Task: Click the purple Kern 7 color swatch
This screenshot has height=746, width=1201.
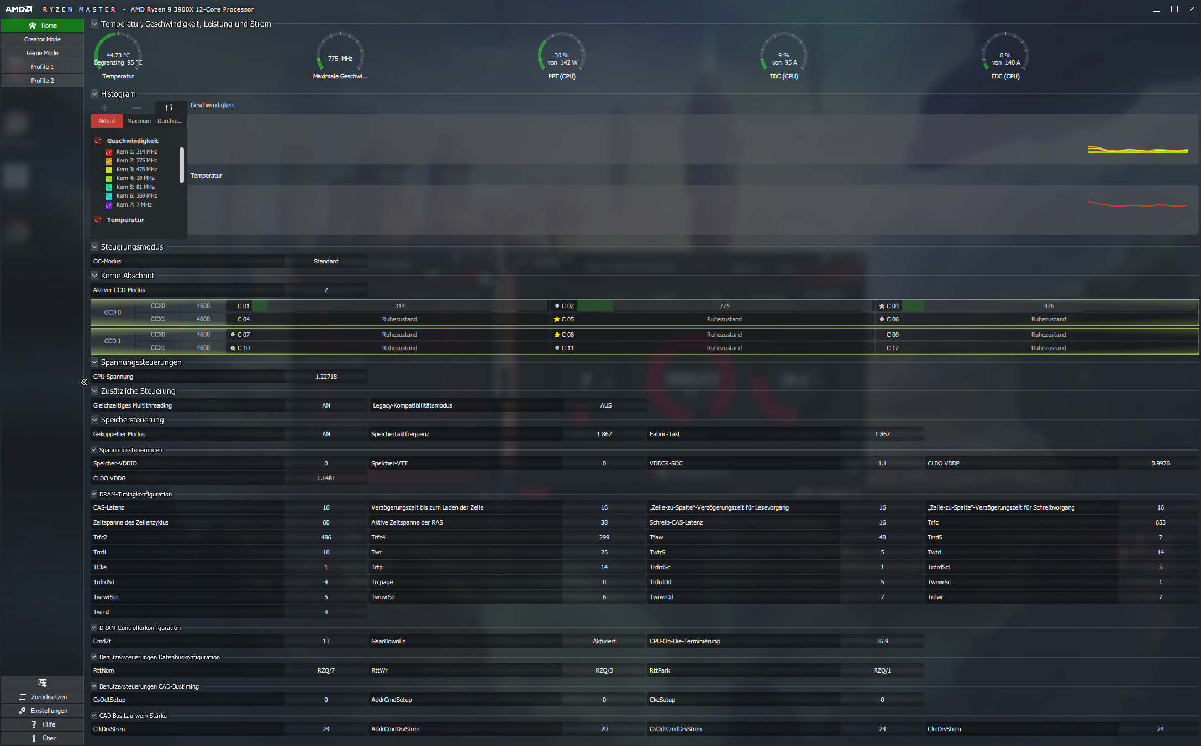Action: [x=109, y=205]
